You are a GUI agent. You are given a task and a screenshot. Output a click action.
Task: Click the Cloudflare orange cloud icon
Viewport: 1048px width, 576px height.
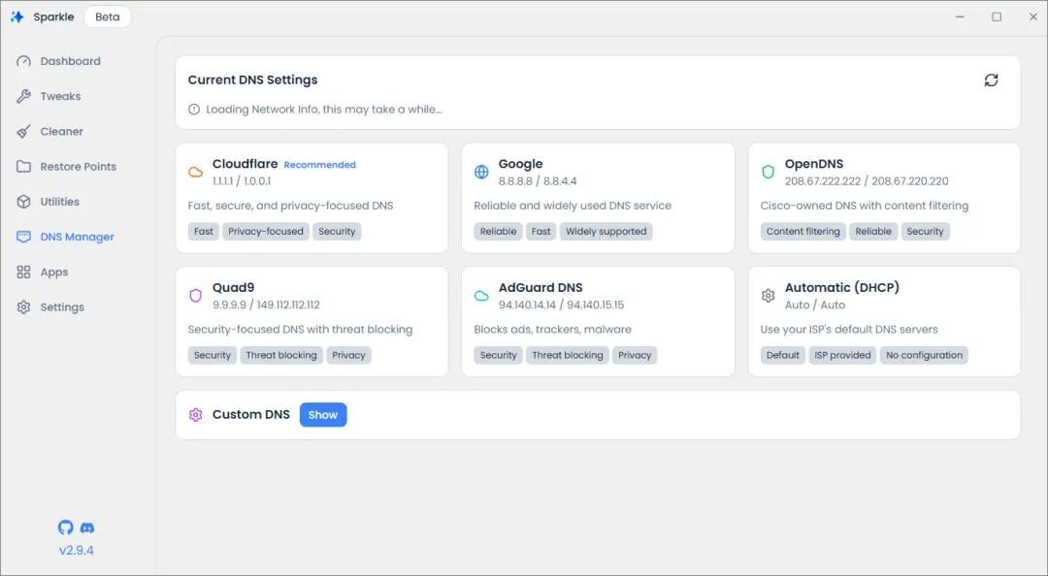click(x=195, y=173)
